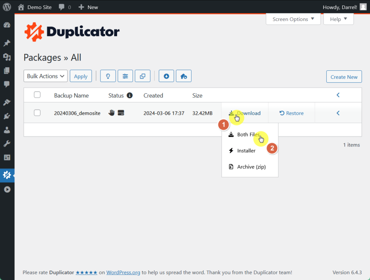Select Archive (zip) from download menu
Screen dimensions: 370x280
click(250, 167)
